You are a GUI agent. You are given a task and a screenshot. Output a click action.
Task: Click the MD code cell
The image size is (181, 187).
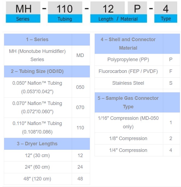80,55
